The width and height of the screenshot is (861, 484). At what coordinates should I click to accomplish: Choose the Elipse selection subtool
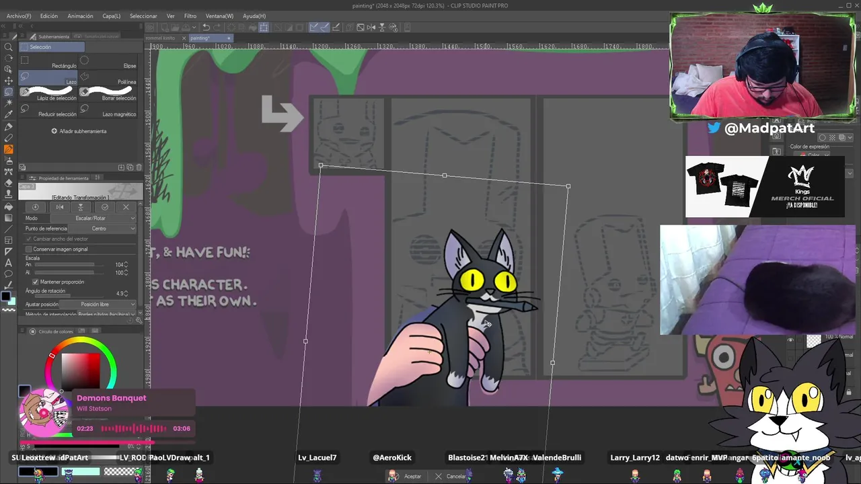click(108, 61)
